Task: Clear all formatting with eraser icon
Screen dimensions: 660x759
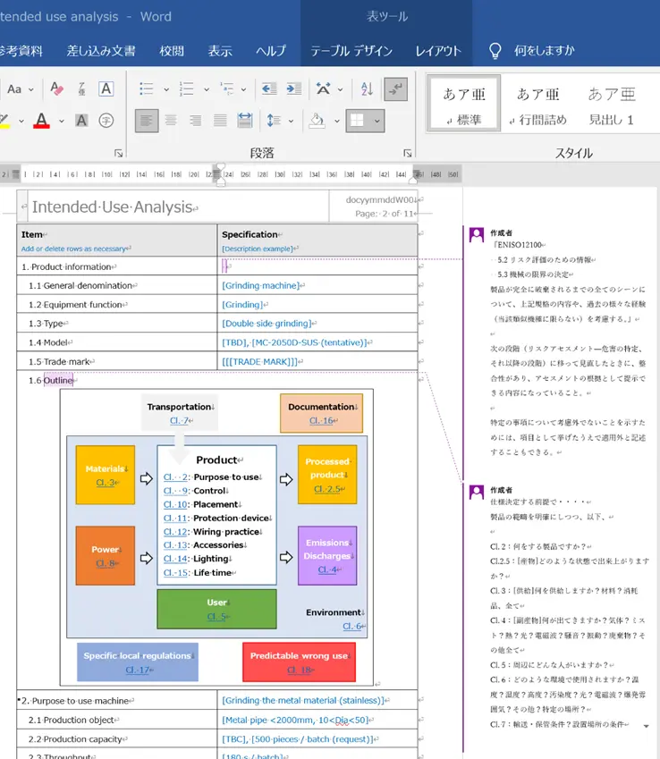Action: [x=56, y=89]
